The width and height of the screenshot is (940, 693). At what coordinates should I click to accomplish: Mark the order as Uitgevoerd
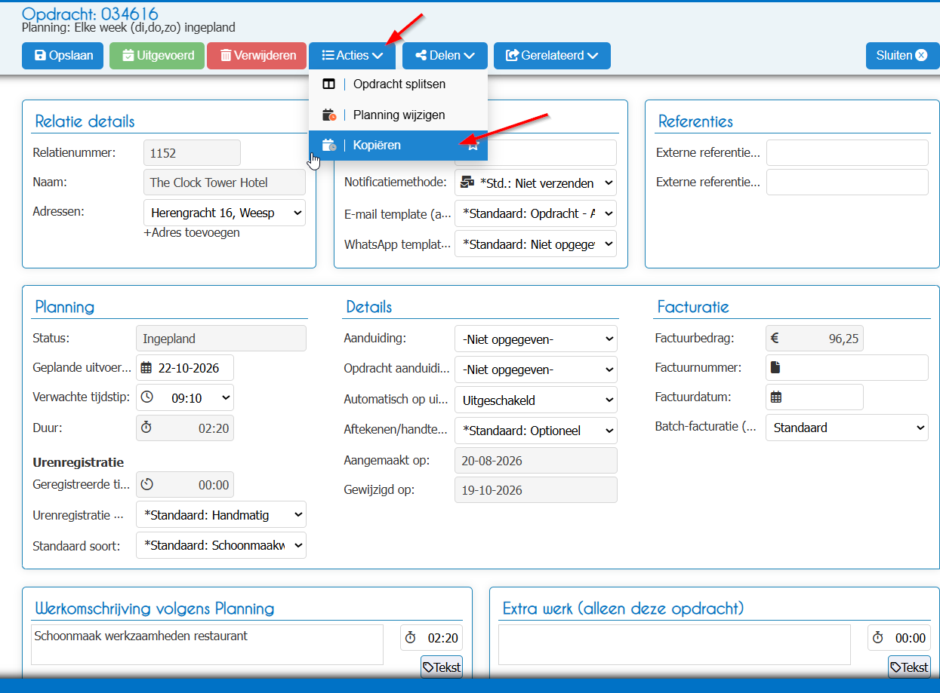coord(157,55)
